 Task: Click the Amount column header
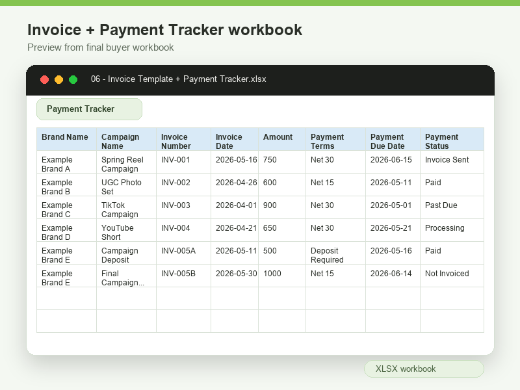pyautogui.click(x=282, y=139)
